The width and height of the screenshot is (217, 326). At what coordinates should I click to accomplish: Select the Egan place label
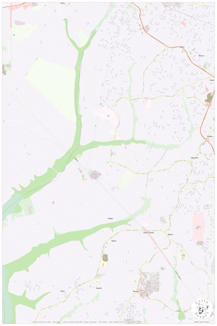click(x=62, y=291)
